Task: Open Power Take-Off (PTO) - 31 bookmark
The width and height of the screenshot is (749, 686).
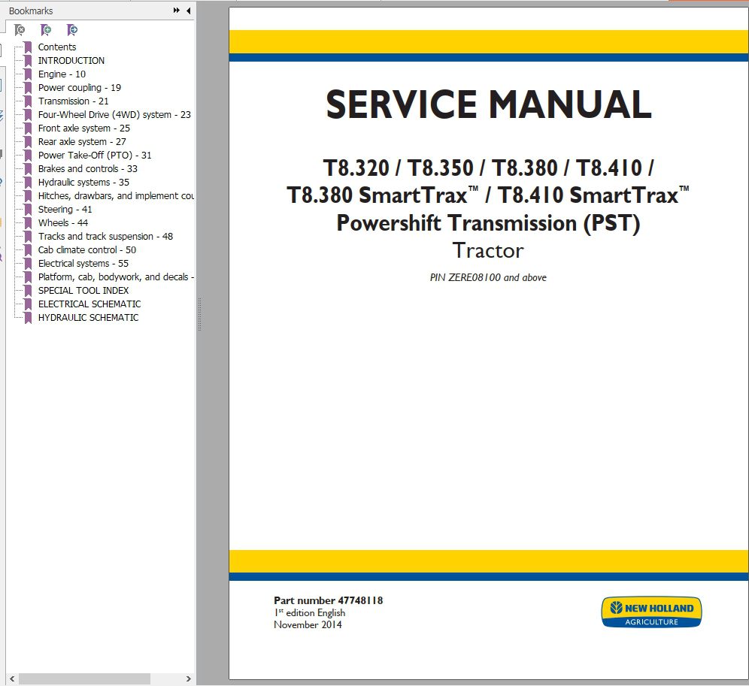Action: 95,155
